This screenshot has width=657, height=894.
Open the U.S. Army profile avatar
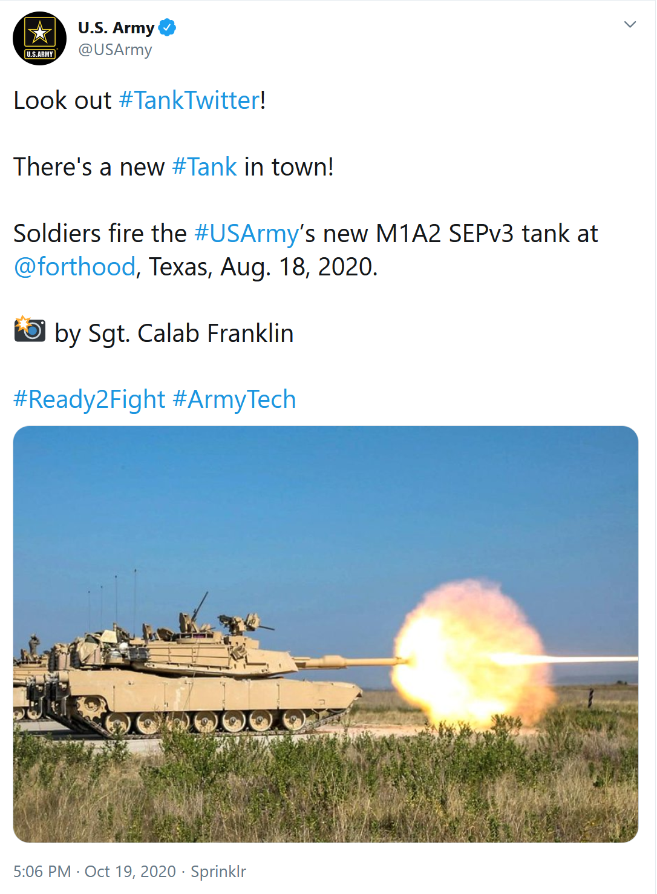[39, 39]
